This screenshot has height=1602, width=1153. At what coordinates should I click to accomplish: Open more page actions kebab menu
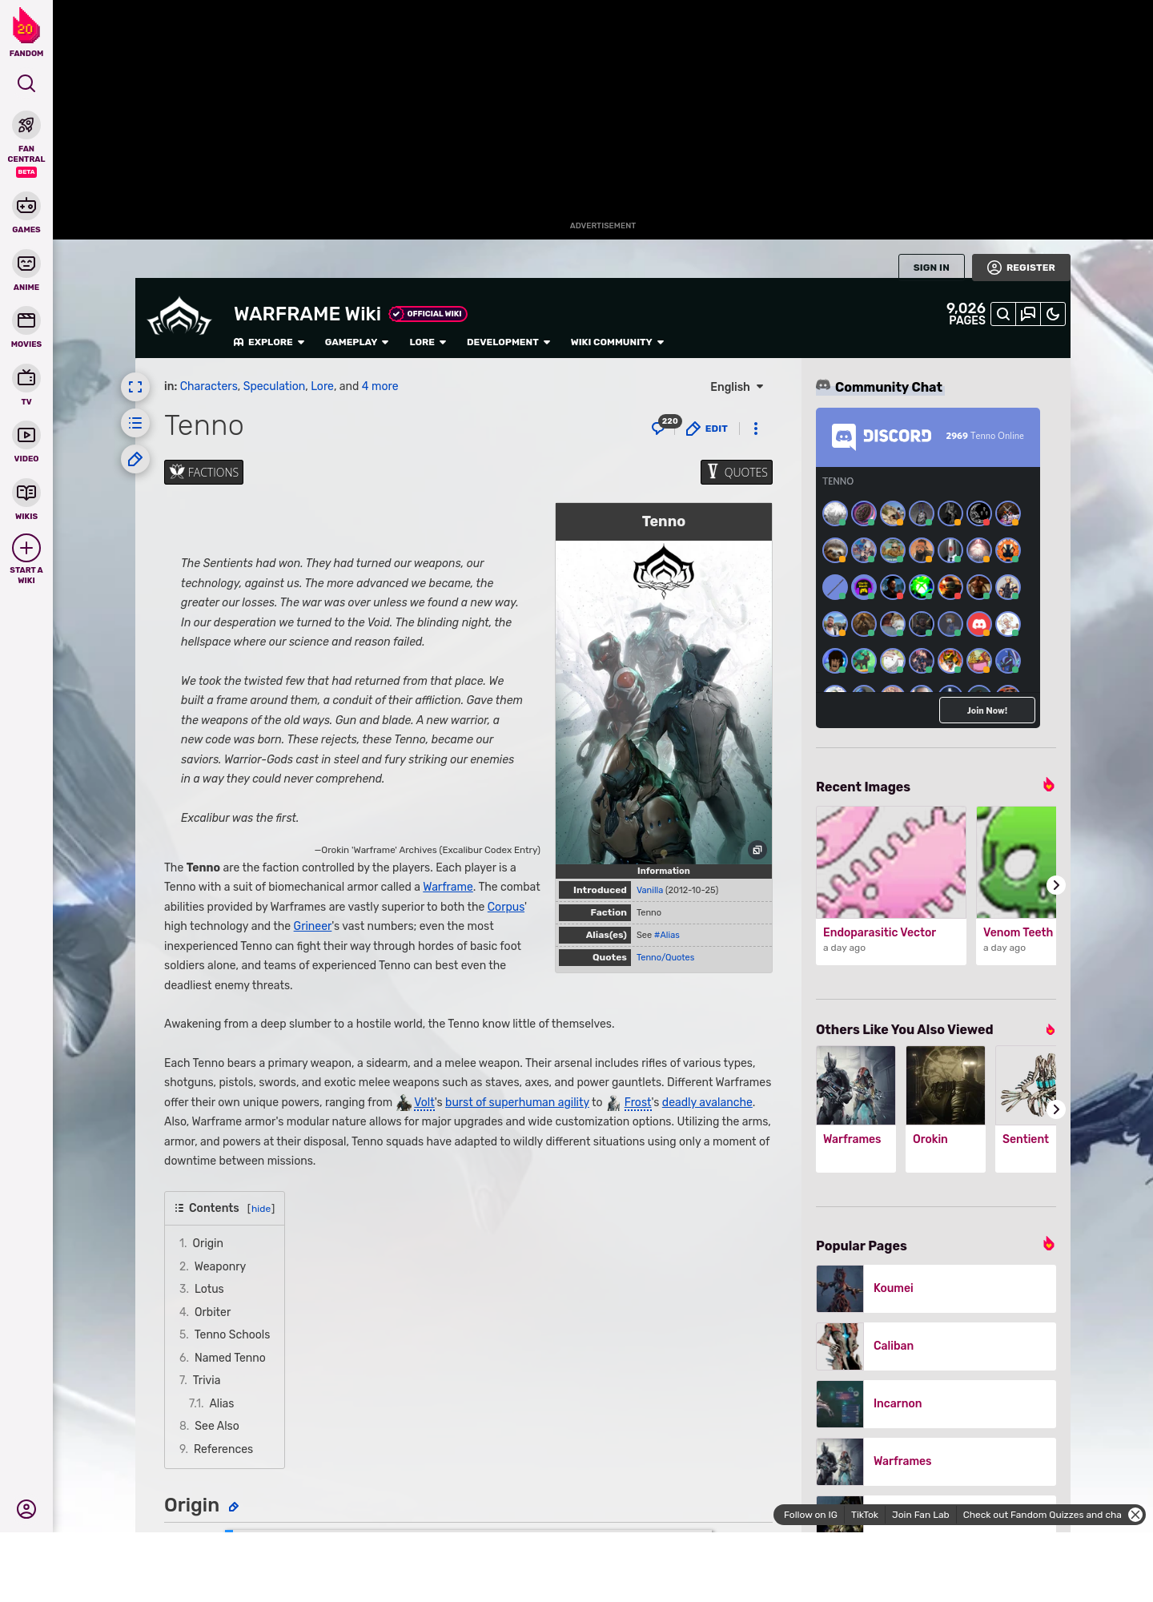click(x=756, y=429)
